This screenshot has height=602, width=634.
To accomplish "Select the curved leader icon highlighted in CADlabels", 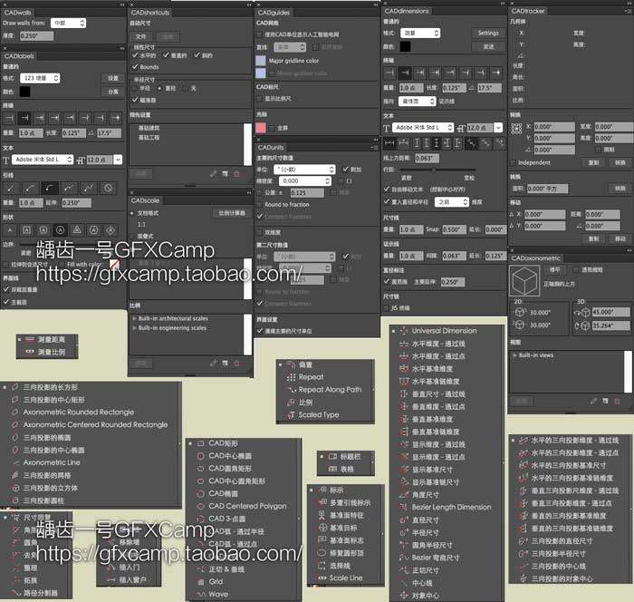I will (49, 188).
